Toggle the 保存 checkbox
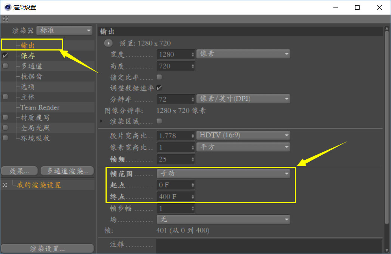The height and width of the screenshot is (254, 391). 5,56
